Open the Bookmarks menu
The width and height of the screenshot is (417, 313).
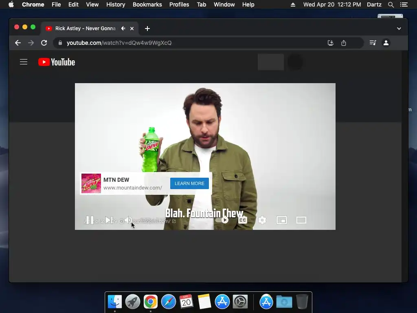point(147,4)
